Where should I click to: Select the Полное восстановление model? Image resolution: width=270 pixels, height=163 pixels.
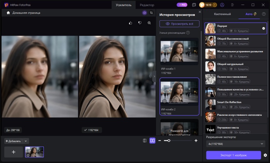click(x=236, y=79)
